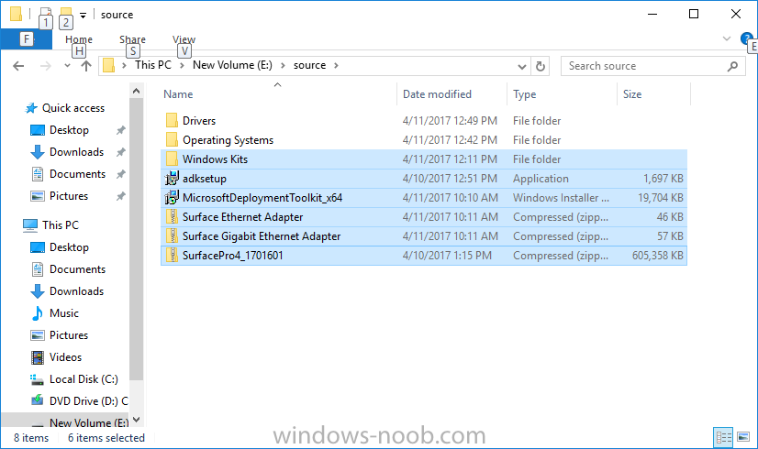
Task: Open the Help question mark icon
Action: 746,38
